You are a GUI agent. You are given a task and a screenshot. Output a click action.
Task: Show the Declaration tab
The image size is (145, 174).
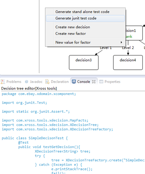point(57,82)
